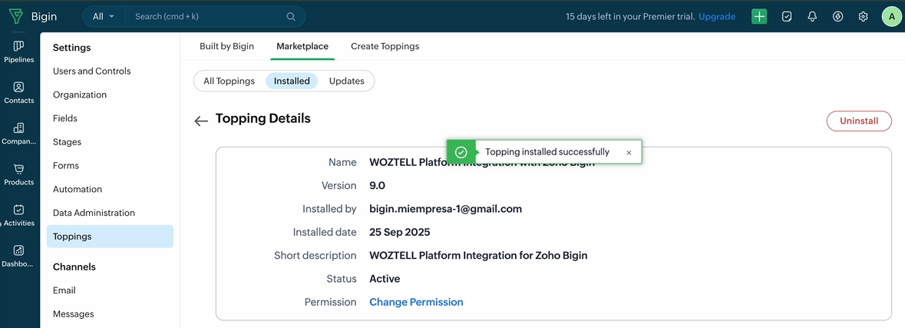Click the green plus quick-create icon
The width and height of the screenshot is (905, 328).
[758, 16]
